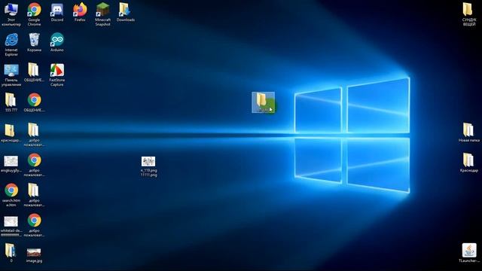Open the Этот компьютер desktop icon
The width and height of the screenshot is (482, 271).
(x=11, y=14)
